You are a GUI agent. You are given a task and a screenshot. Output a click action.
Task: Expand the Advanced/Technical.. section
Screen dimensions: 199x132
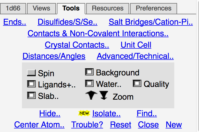tap(135, 56)
